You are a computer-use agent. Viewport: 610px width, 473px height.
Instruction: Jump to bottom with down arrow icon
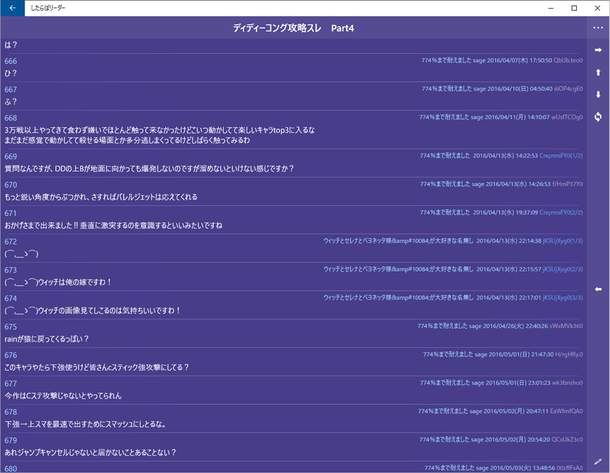coord(598,95)
